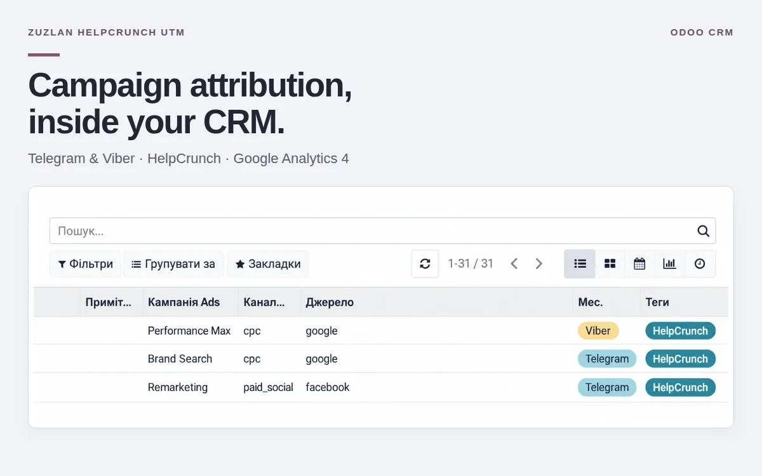Viewport: 762px width, 476px height.
Task: Go to next page arrow
Action: tap(539, 264)
